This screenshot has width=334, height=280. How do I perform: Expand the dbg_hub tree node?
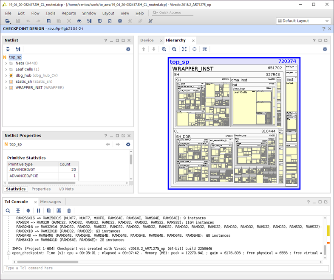coord(6,76)
